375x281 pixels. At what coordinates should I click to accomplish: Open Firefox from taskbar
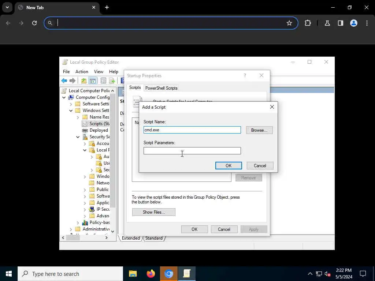151,274
